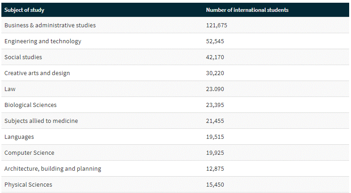Select the Engineering and technology row label
The image size is (351, 193).
43,41
